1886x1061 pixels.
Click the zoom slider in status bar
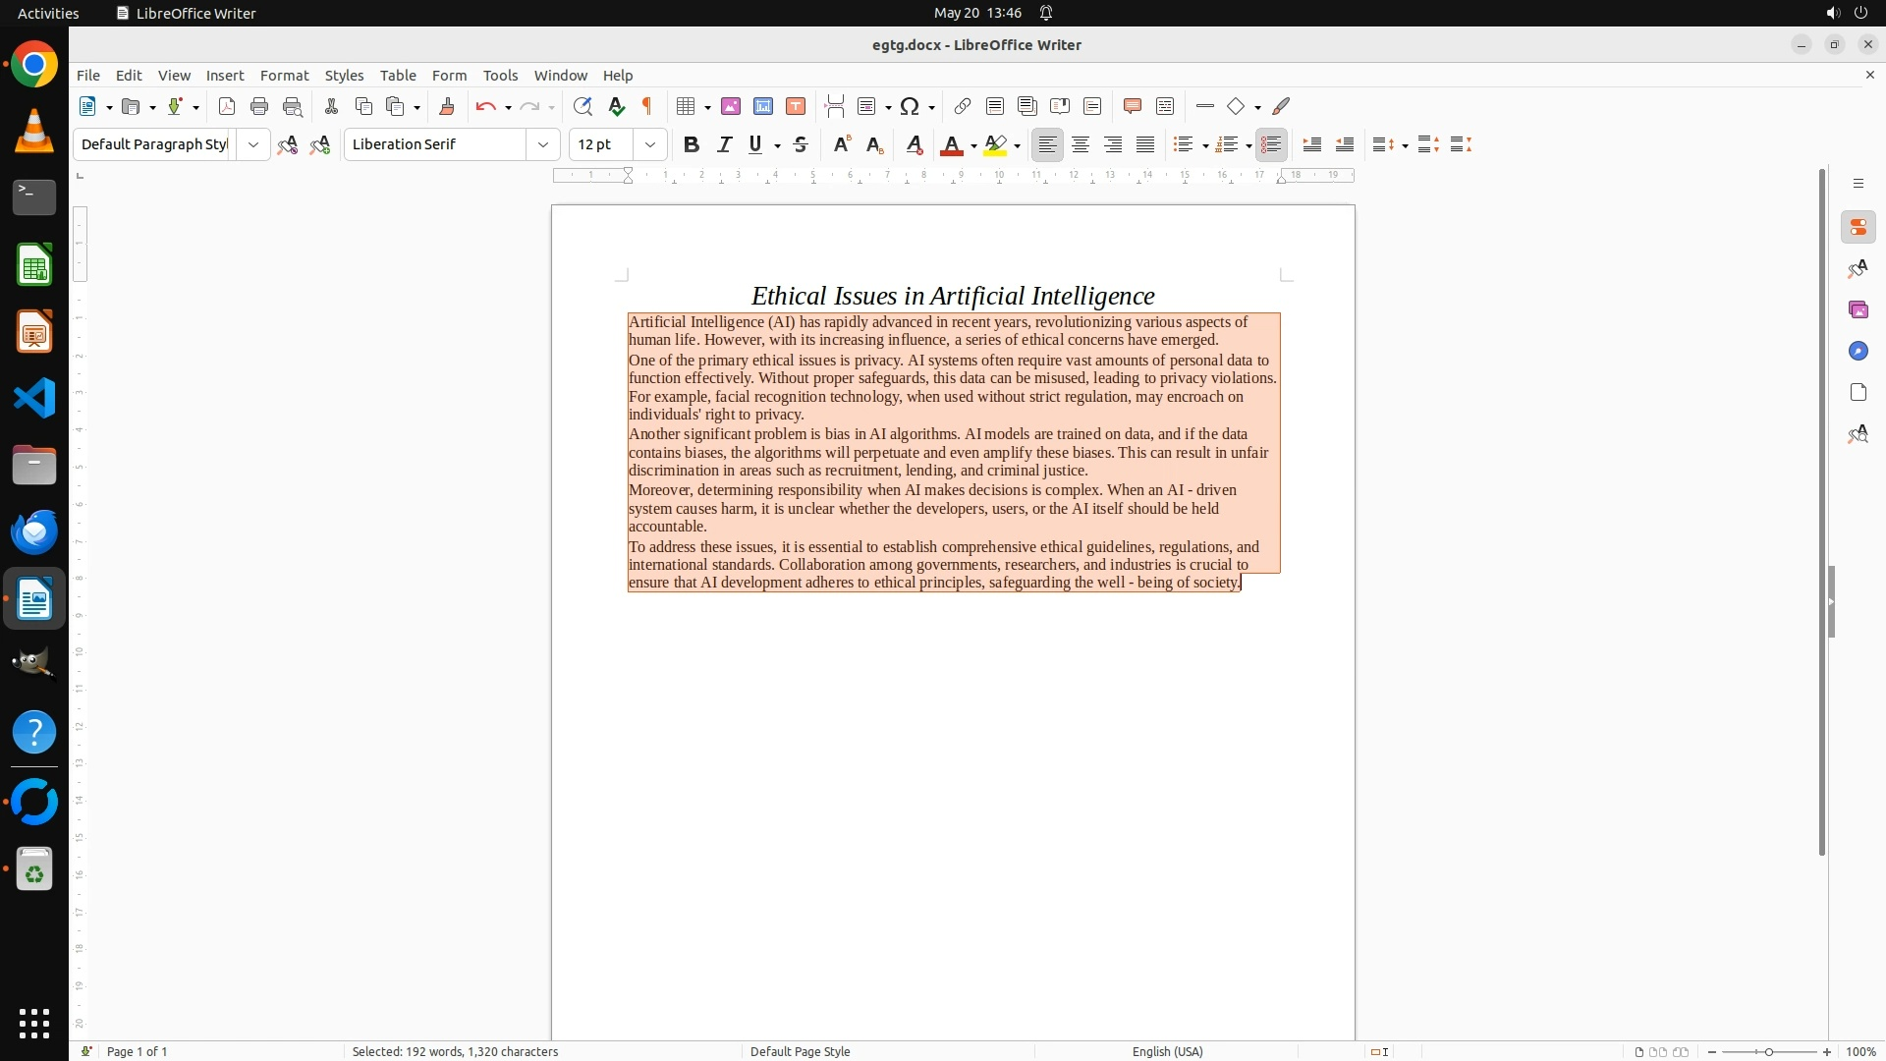[1768, 1051]
